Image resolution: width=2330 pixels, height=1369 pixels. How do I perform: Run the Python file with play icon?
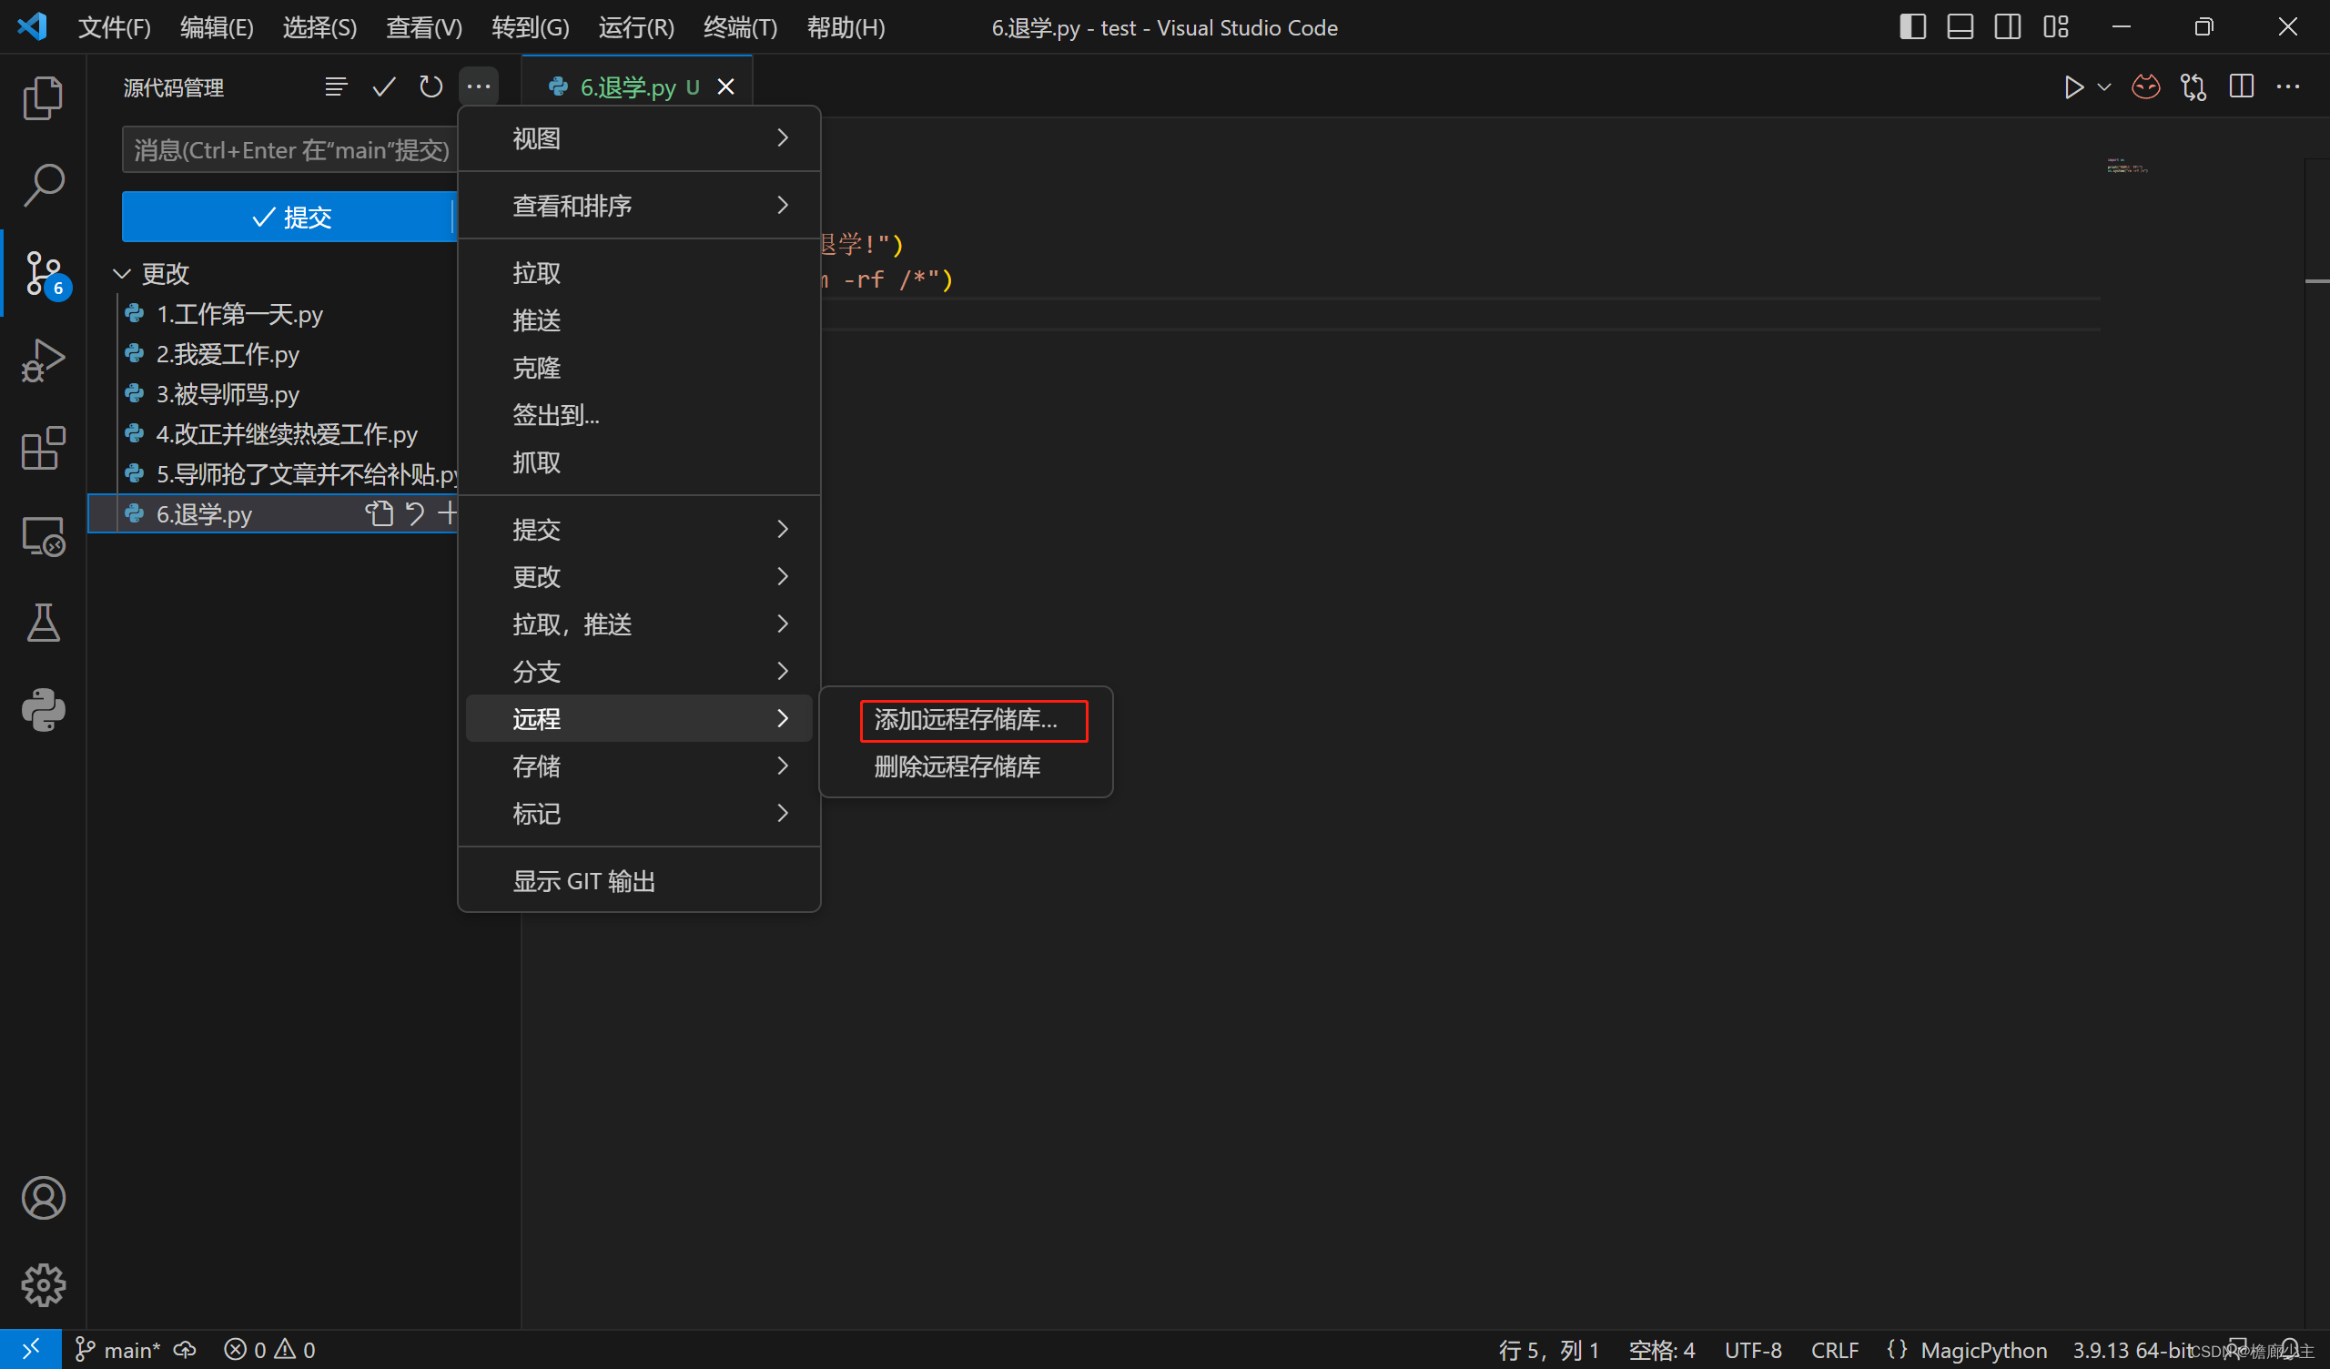(x=2074, y=87)
